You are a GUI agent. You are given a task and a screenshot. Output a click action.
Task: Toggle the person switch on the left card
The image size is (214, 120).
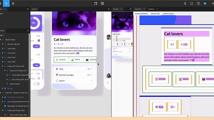click(x=36, y=84)
